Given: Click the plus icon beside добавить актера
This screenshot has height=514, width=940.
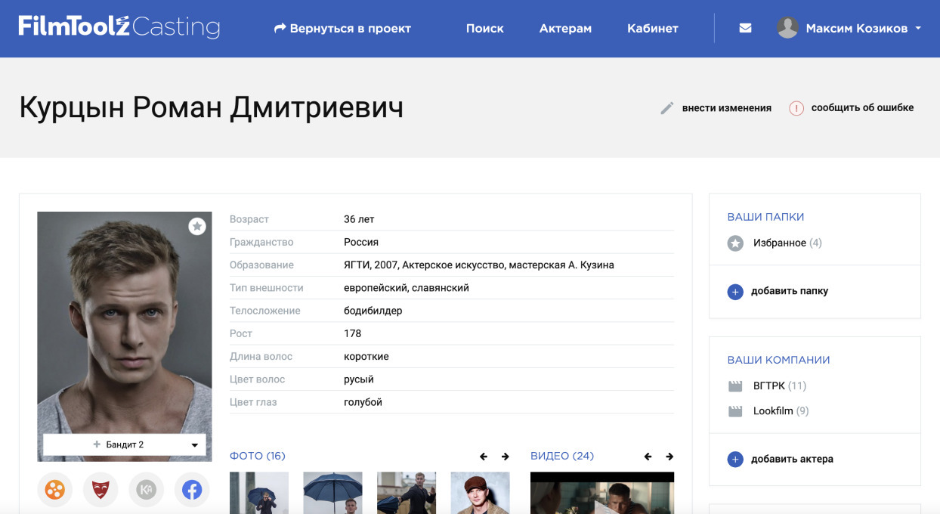Looking at the screenshot, I should [735, 460].
